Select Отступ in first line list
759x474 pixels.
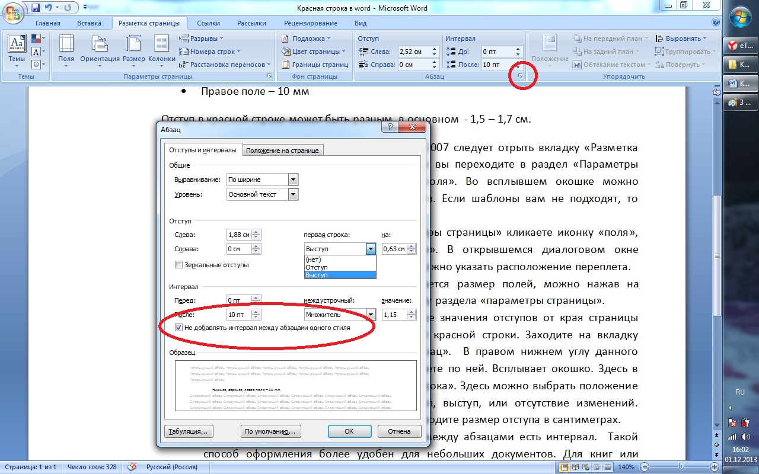click(340, 267)
